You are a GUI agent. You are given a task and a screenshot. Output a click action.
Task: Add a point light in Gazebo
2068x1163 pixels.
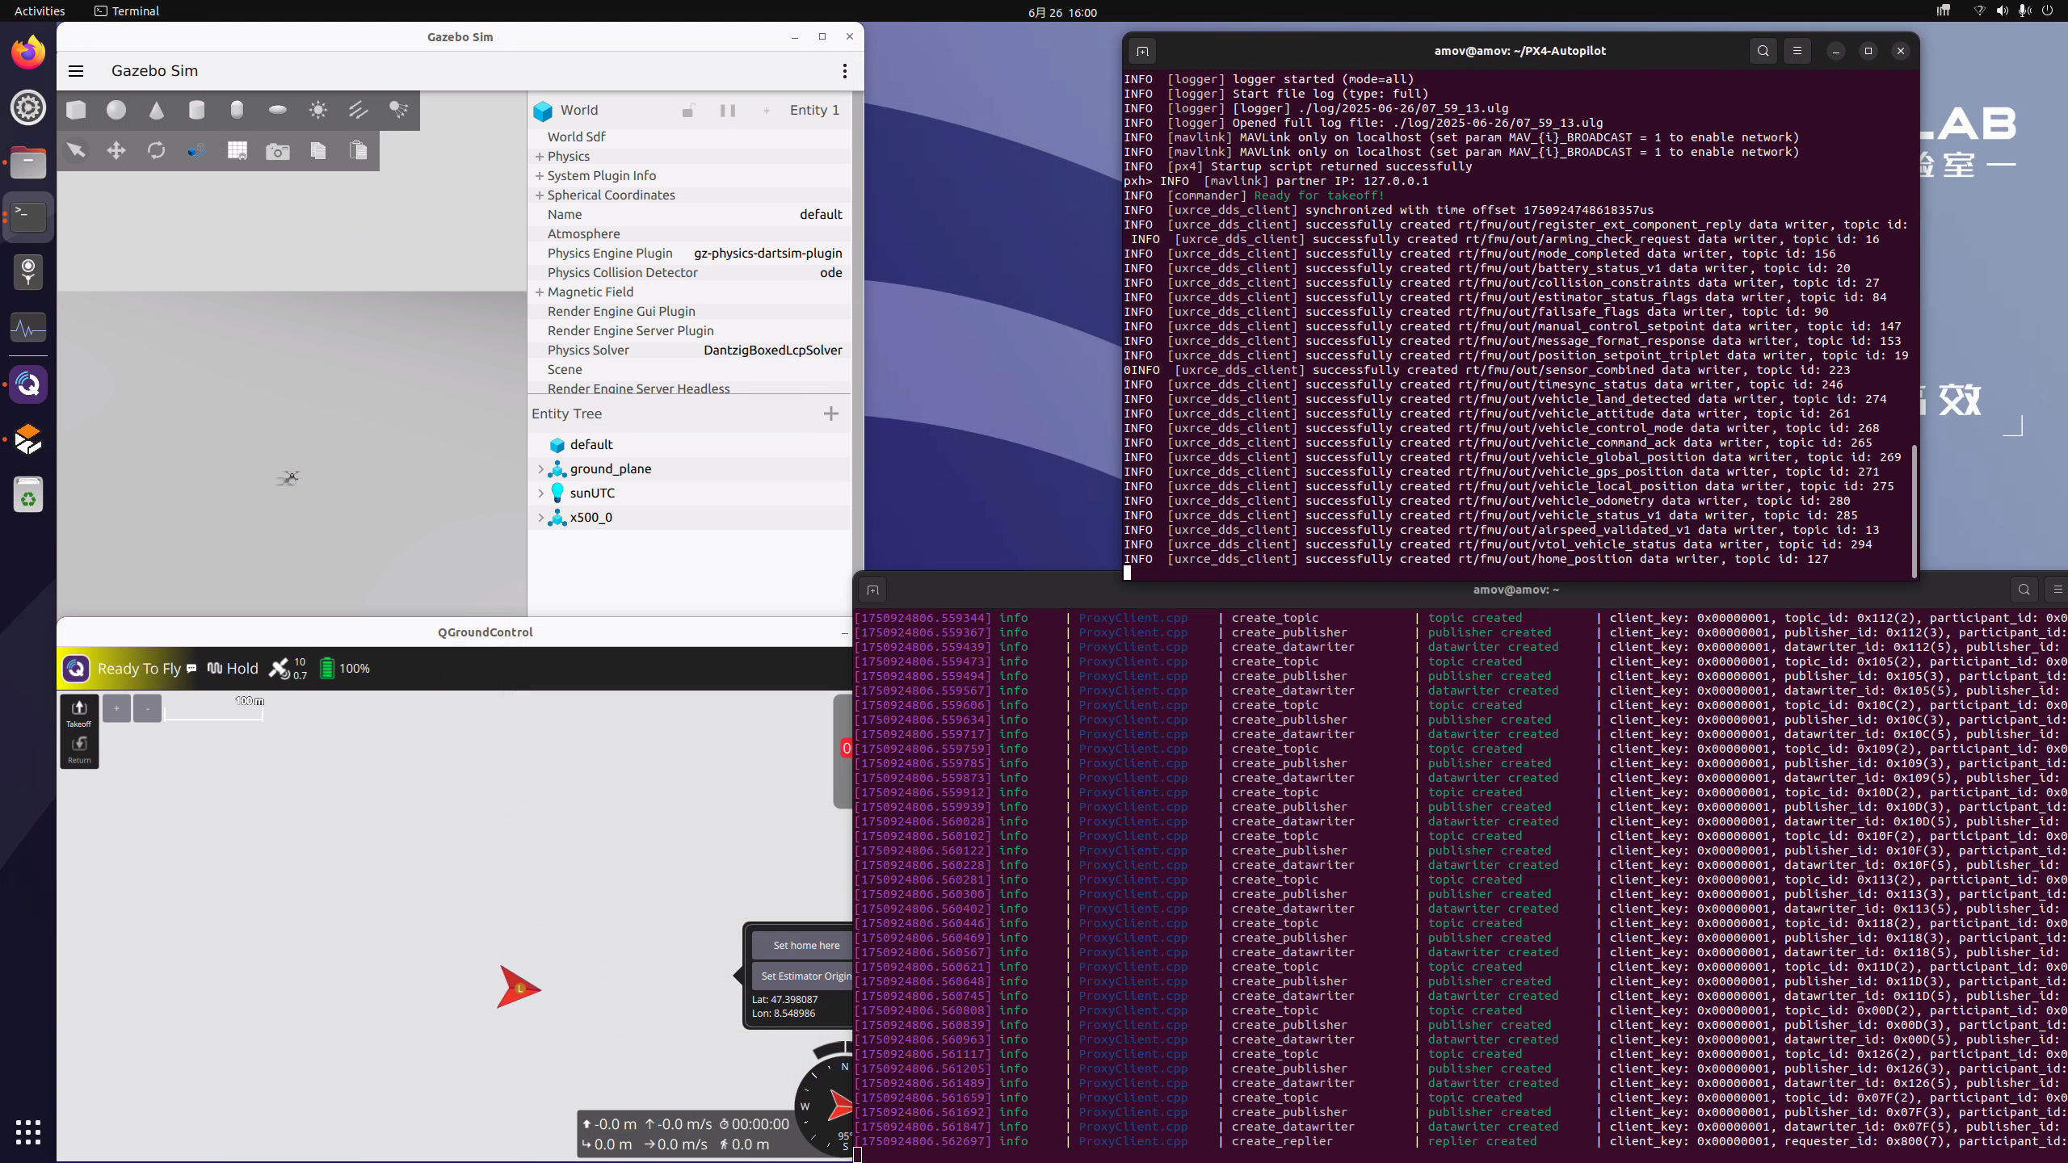pyautogui.click(x=317, y=110)
